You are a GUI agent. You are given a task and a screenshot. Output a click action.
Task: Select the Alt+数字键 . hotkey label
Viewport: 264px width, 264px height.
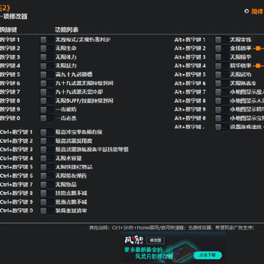pyautogui.click(x=189, y=127)
